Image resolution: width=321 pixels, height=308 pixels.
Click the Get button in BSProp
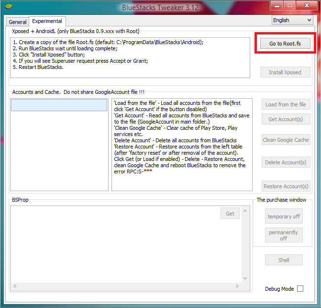[x=230, y=213]
